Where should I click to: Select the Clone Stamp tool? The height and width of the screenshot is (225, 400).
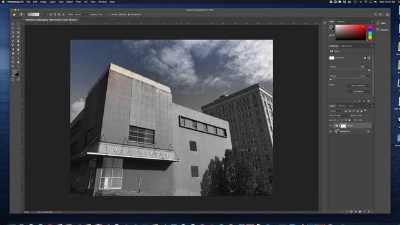[18, 41]
